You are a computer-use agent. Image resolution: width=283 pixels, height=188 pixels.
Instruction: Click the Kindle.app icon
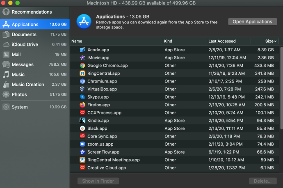pos(82,120)
